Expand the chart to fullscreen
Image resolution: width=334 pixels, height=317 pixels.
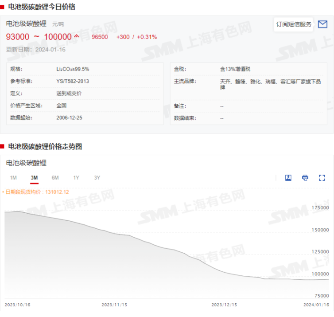point(322,178)
